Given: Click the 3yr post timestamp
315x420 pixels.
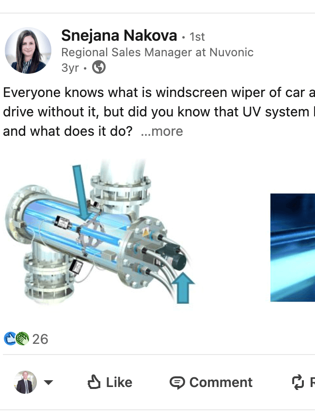Looking at the screenshot, I should pos(70,68).
